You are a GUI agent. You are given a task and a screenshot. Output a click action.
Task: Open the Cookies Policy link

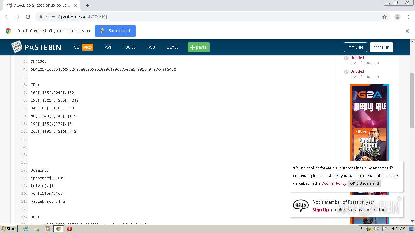[334, 183]
